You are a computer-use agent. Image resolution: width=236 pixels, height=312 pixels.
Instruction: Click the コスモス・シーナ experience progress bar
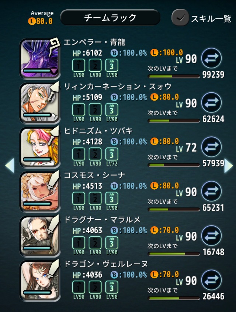174,209
